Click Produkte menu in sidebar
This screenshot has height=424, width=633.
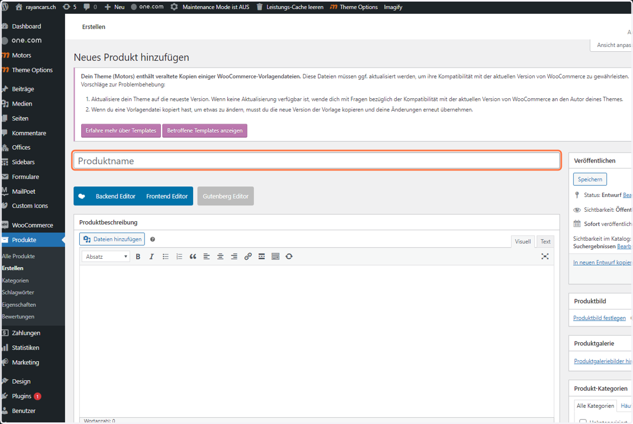click(x=32, y=240)
